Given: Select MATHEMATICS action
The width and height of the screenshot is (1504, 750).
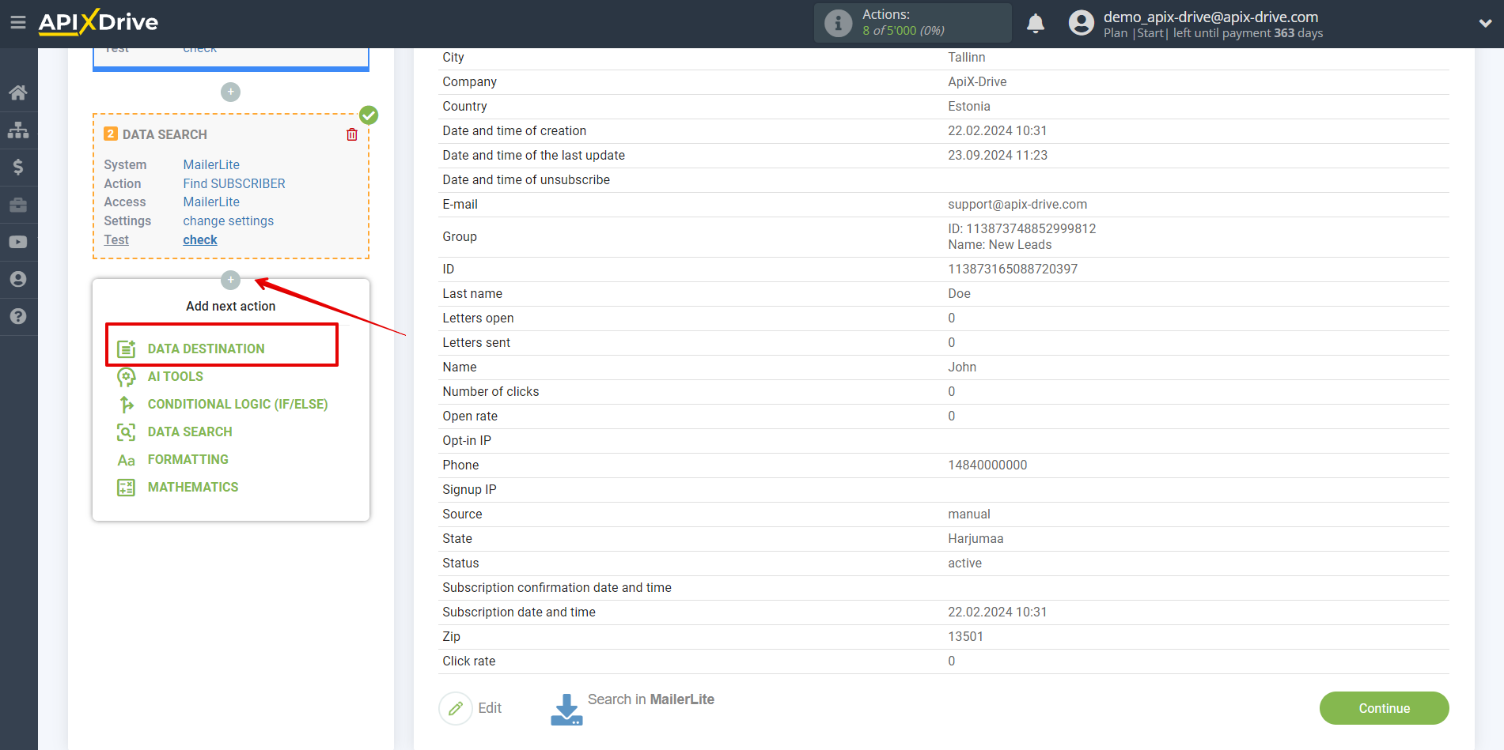Looking at the screenshot, I should point(193,487).
